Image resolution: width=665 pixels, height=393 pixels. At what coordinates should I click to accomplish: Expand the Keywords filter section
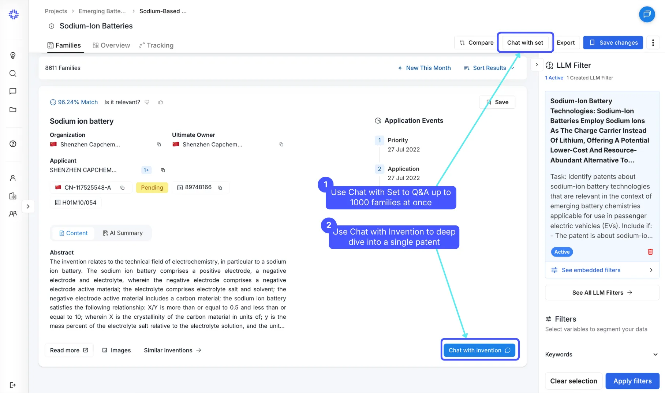pyautogui.click(x=602, y=355)
